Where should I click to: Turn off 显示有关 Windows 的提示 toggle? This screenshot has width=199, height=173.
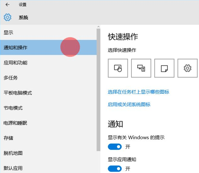(115, 147)
